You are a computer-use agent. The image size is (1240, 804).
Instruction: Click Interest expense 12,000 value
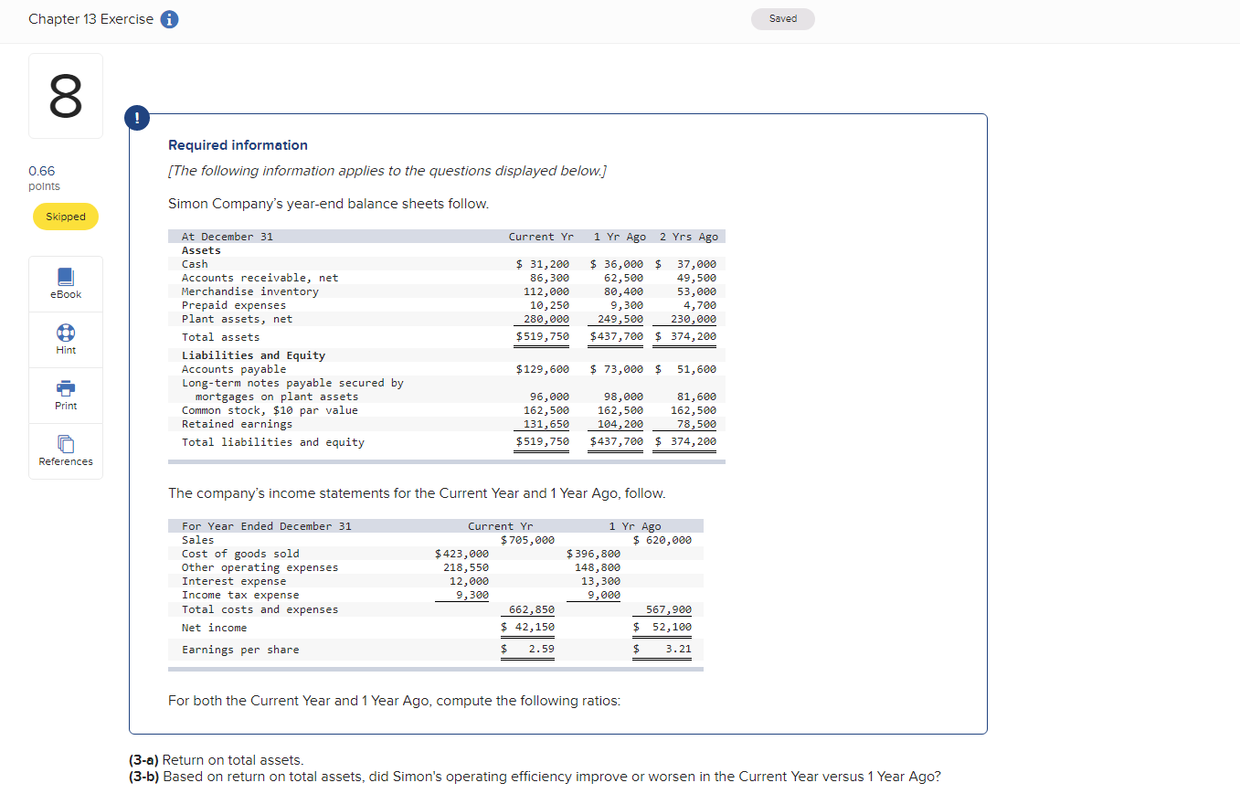coord(470,581)
